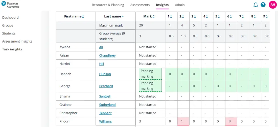Select Assessment insights in sidebar
Image resolution: width=278 pixels, height=127 pixels.
tap(17, 41)
